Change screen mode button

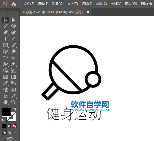point(10,139)
